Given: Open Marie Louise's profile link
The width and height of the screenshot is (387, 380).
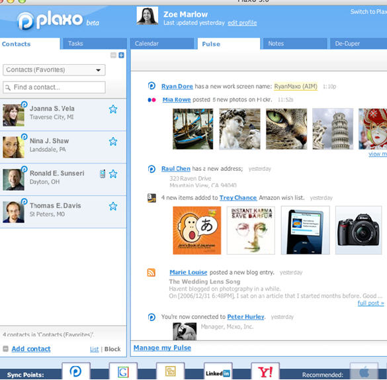Looking at the screenshot, I should pyautogui.click(x=189, y=272).
